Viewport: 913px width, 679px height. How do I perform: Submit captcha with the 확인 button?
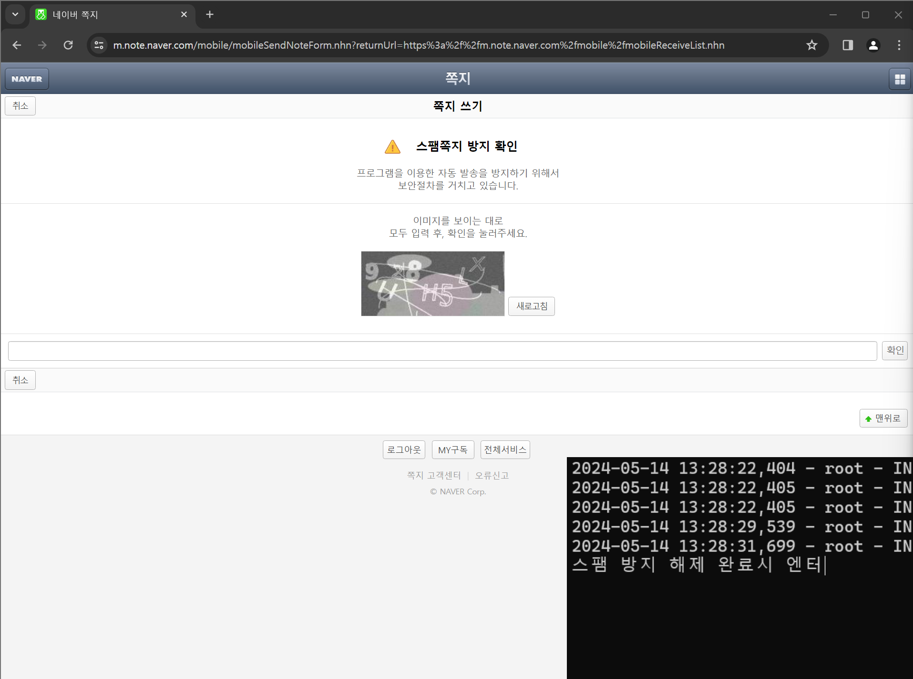(x=895, y=350)
